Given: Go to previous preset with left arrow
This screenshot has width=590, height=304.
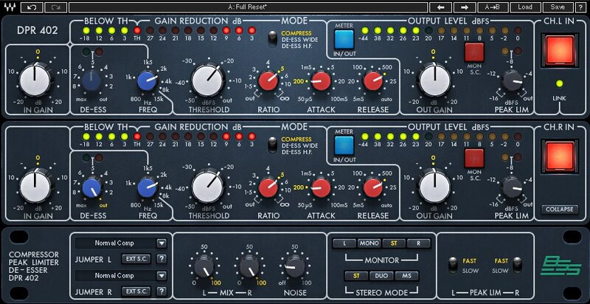Looking at the screenshot, I should pyautogui.click(x=440, y=7).
